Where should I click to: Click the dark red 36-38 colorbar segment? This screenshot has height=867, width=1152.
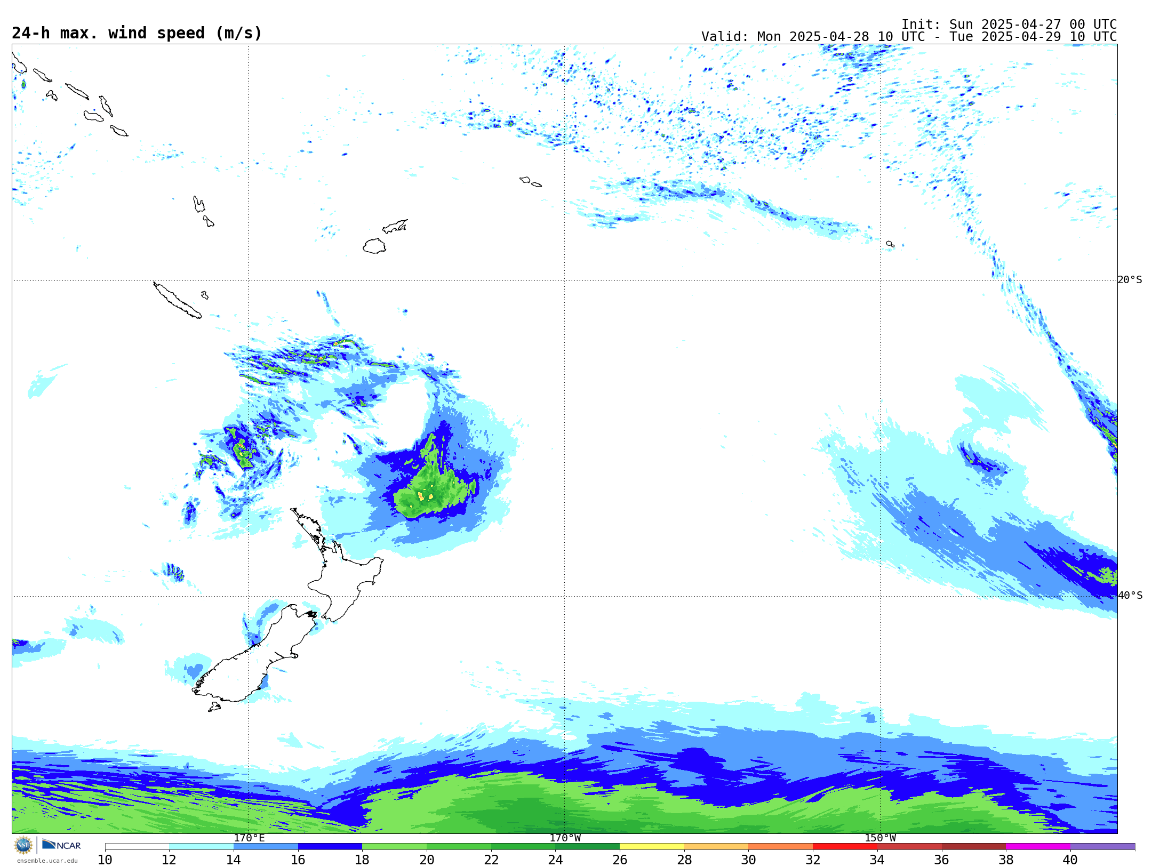coord(973,846)
